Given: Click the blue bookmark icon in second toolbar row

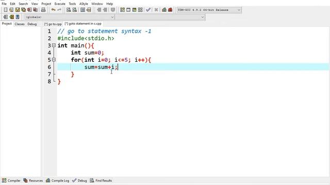Looking at the screenshot, I should point(18,17).
